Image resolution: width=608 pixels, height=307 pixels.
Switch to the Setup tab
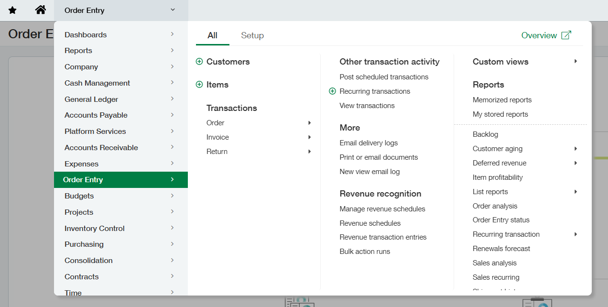click(x=252, y=35)
